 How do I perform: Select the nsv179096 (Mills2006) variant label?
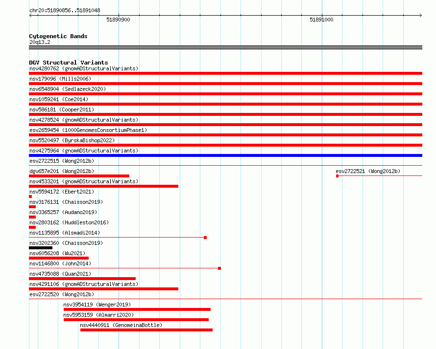click(x=60, y=79)
